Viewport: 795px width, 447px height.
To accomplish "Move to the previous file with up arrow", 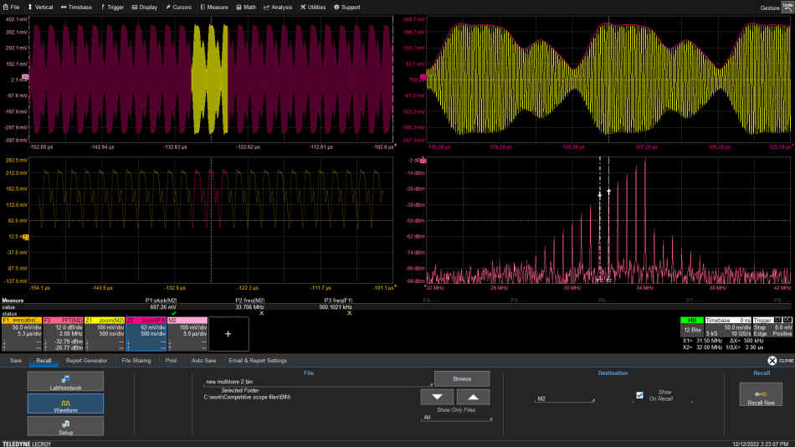I will click(472, 398).
